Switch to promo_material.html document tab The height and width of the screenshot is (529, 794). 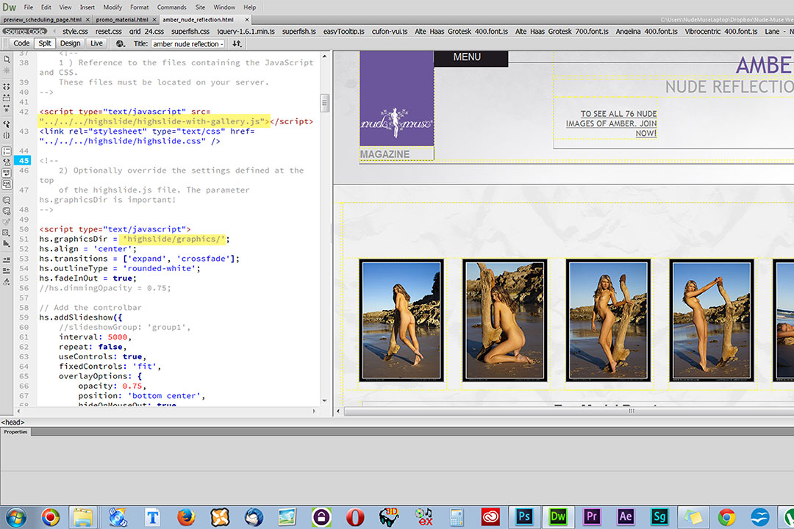tap(121, 20)
